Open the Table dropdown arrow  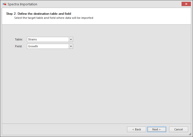[71, 39]
